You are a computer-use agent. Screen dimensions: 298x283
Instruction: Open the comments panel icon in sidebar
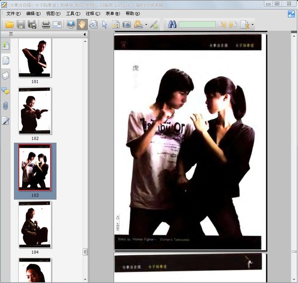pyautogui.click(x=6, y=91)
